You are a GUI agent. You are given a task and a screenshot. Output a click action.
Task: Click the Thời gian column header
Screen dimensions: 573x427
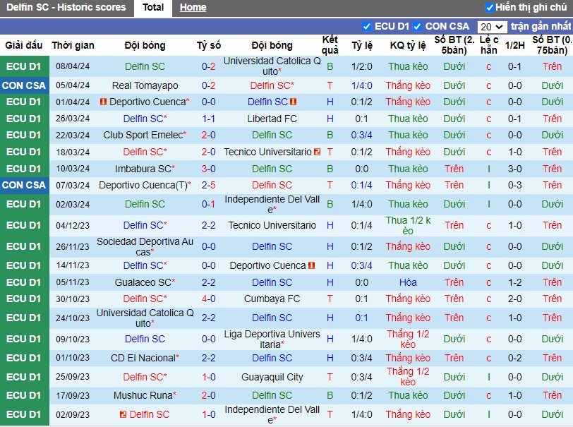pyautogui.click(x=73, y=45)
